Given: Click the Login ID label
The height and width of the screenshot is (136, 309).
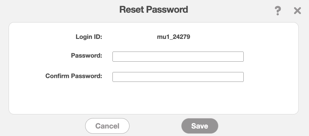Looking at the screenshot, I should point(89,37).
